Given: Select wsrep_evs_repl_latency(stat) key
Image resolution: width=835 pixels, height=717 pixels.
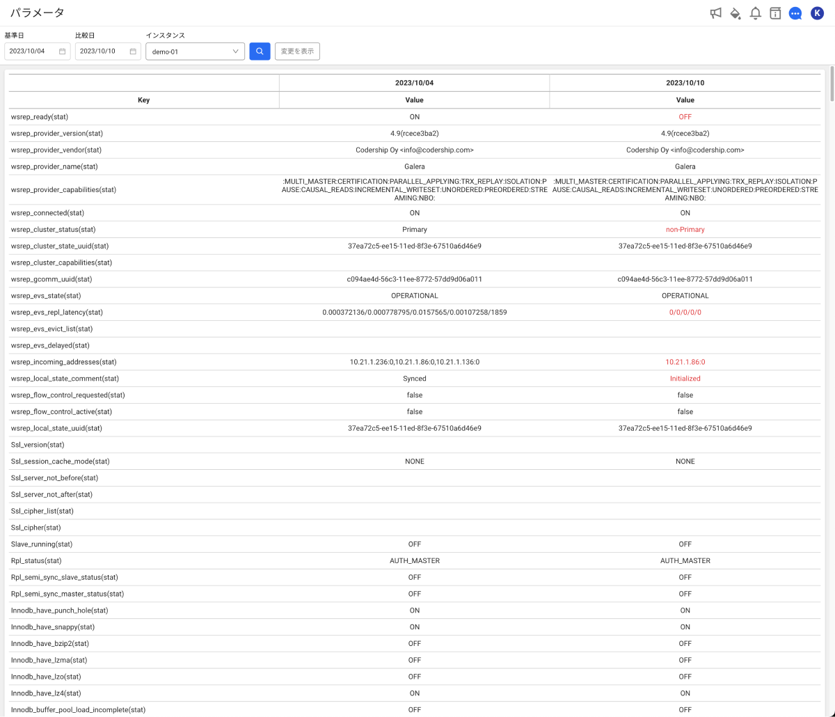Looking at the screenshot, I should click(57, 313).
